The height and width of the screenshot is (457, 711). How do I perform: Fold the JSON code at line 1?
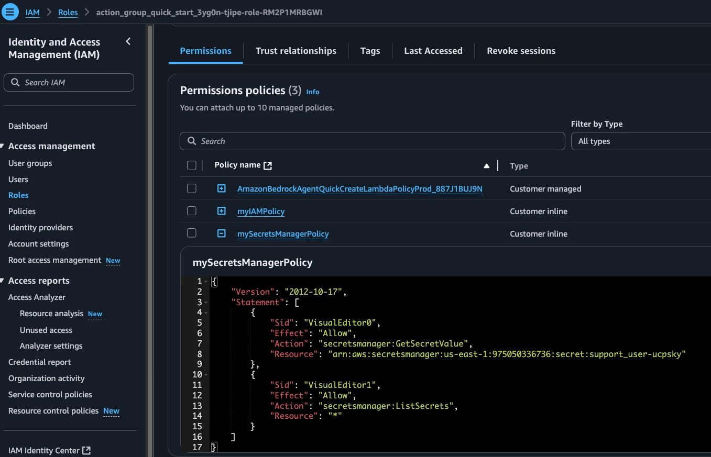[206, 282]
